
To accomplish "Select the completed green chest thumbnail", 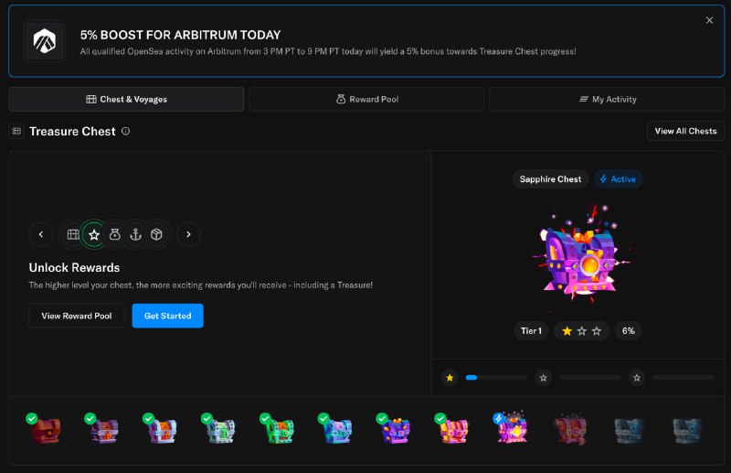I will click(x=275, y=430).
